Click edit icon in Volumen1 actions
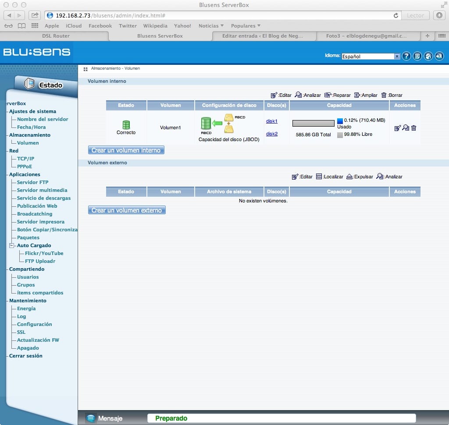Screen dimensions: 449x425 (x=397, y=128)
